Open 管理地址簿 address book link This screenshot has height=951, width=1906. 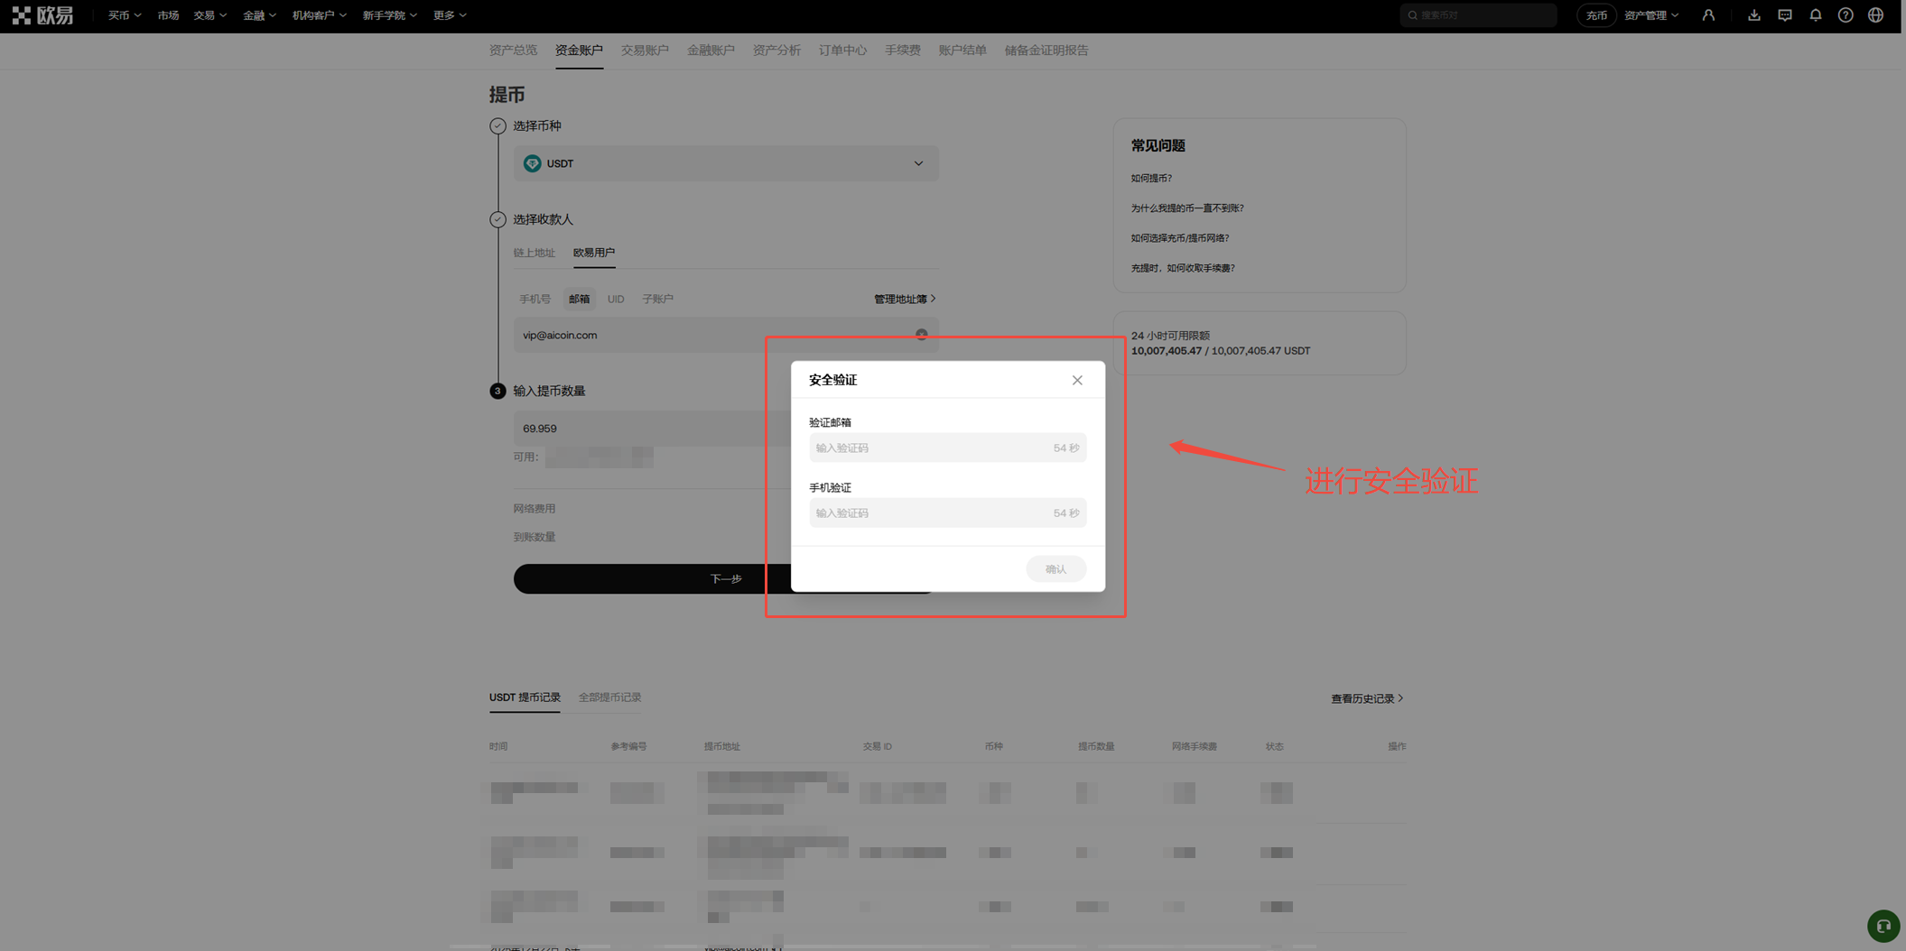(x=902, y=298)
